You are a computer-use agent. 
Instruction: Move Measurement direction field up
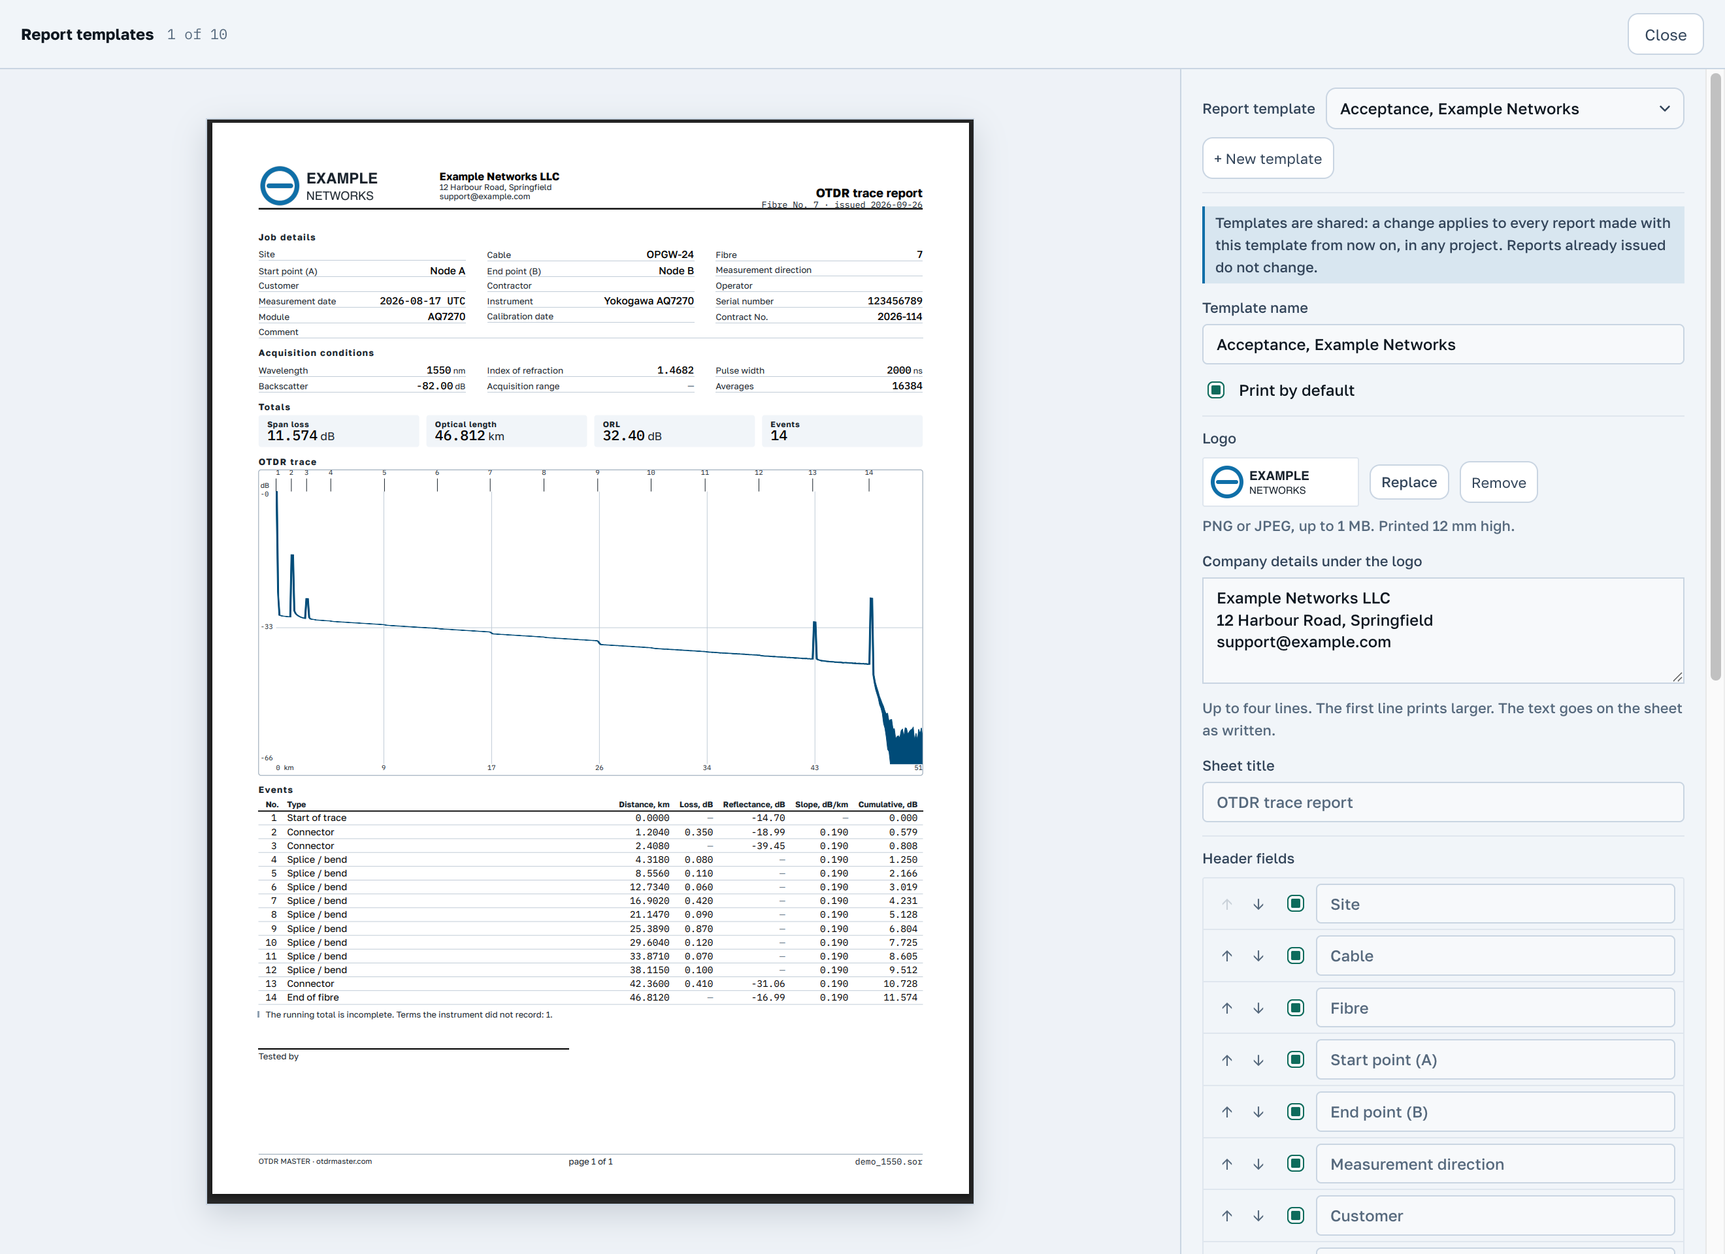coord(1227,1165)
